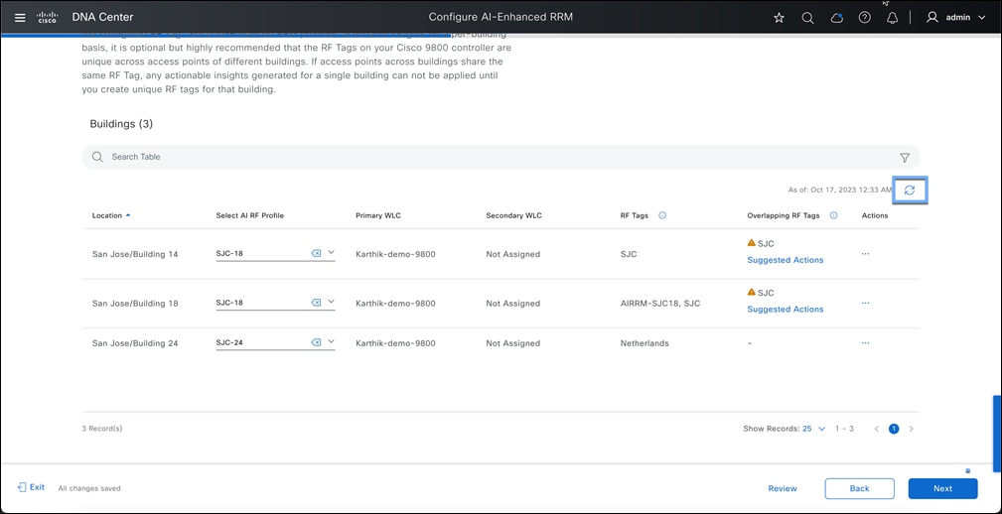The image size is (1002, 514).
Task: Open the notifications bell
Action: 893,18
